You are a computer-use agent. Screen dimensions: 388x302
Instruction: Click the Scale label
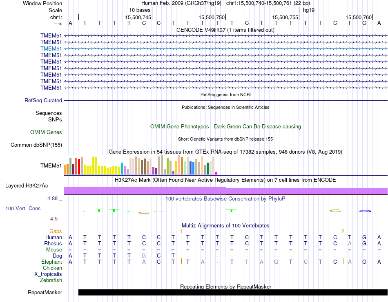coord(55,10)
